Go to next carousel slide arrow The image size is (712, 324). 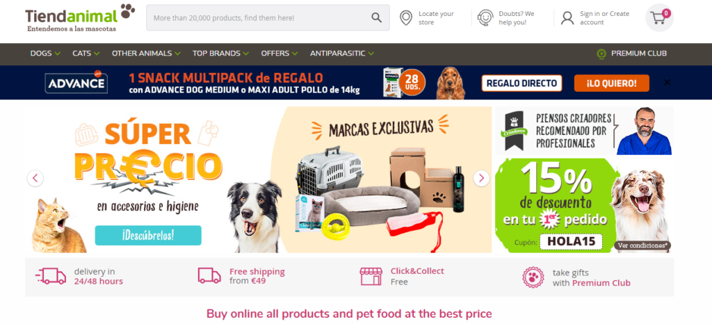point(481,178)
